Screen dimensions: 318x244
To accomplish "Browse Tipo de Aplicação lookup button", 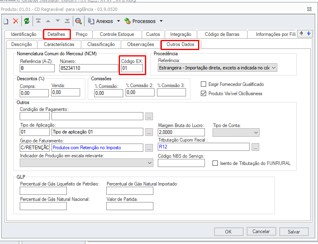I will [x=149, y=132].
